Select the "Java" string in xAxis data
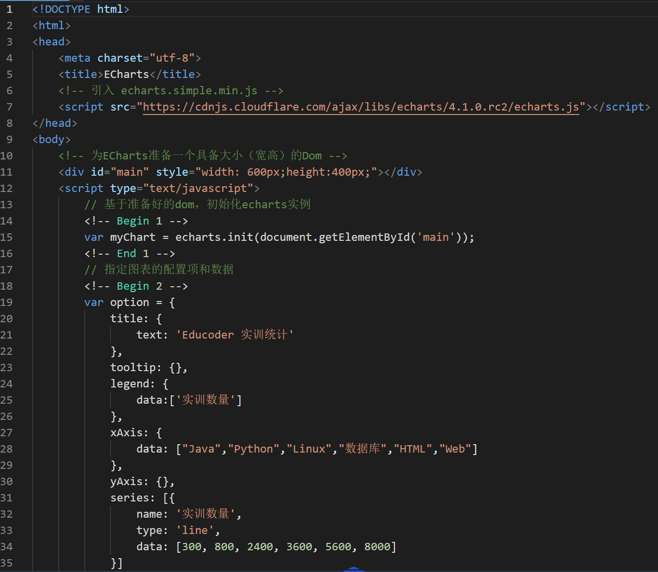The image size is (658, 572). point(202,449)
